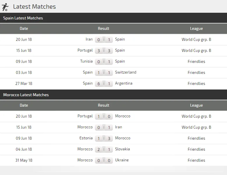
Task: Open the Estonia 1:3 Morocco score box
Action: [104, 138]
